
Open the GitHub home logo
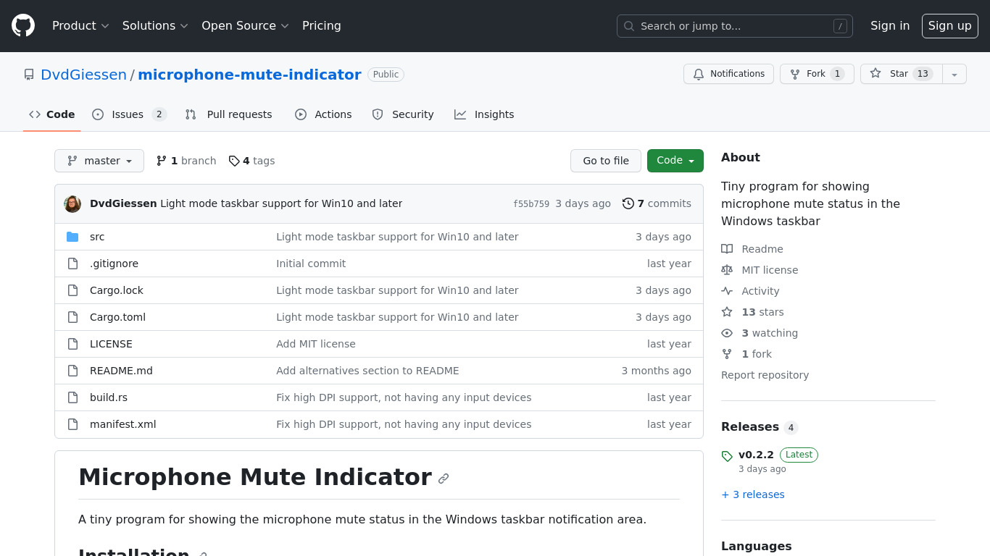23,25
